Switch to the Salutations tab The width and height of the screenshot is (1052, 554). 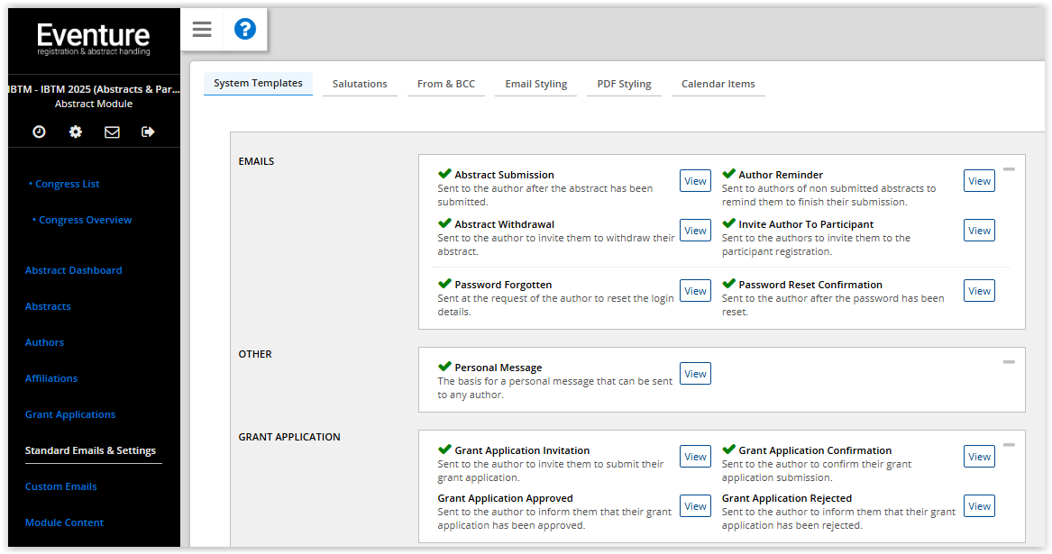[x=360, y=83]
